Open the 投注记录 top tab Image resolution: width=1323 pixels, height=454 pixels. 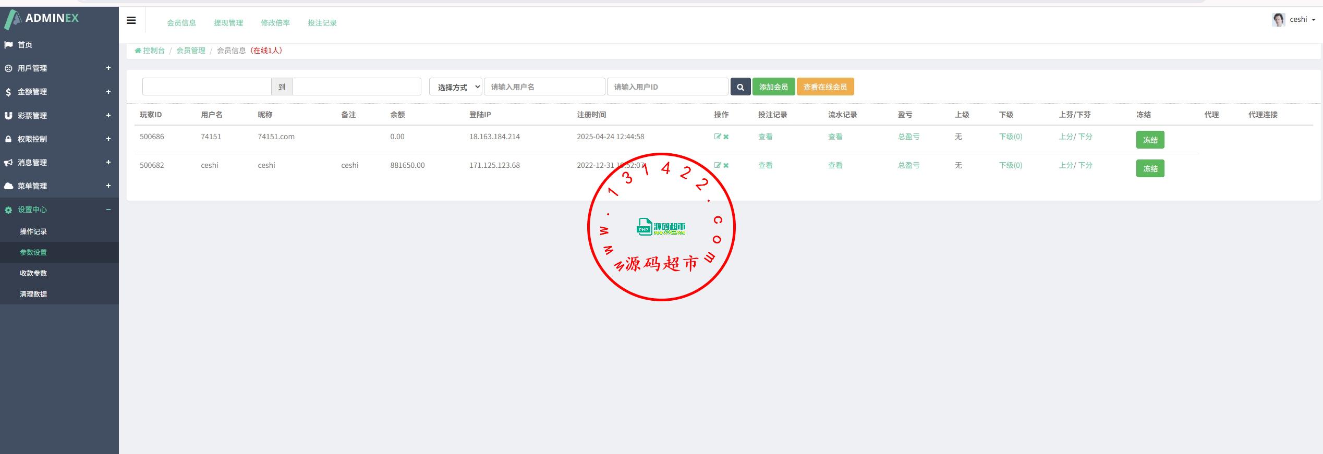[x=322, y=23]
